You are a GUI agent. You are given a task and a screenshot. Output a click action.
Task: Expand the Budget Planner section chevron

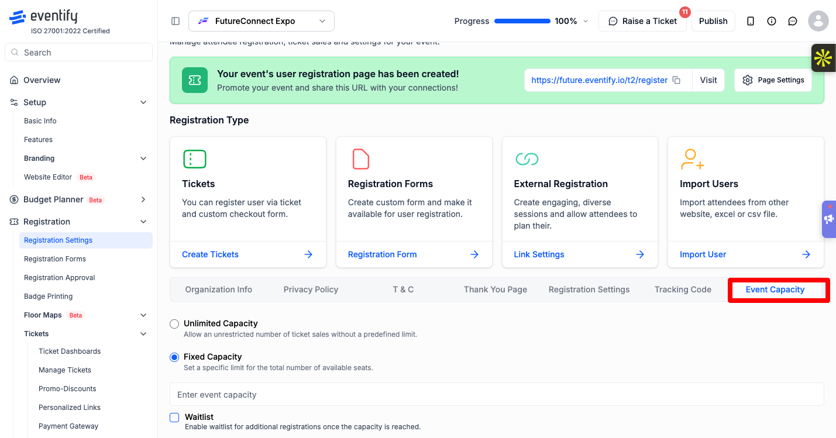pyautogui.click(x=143, y=199)
